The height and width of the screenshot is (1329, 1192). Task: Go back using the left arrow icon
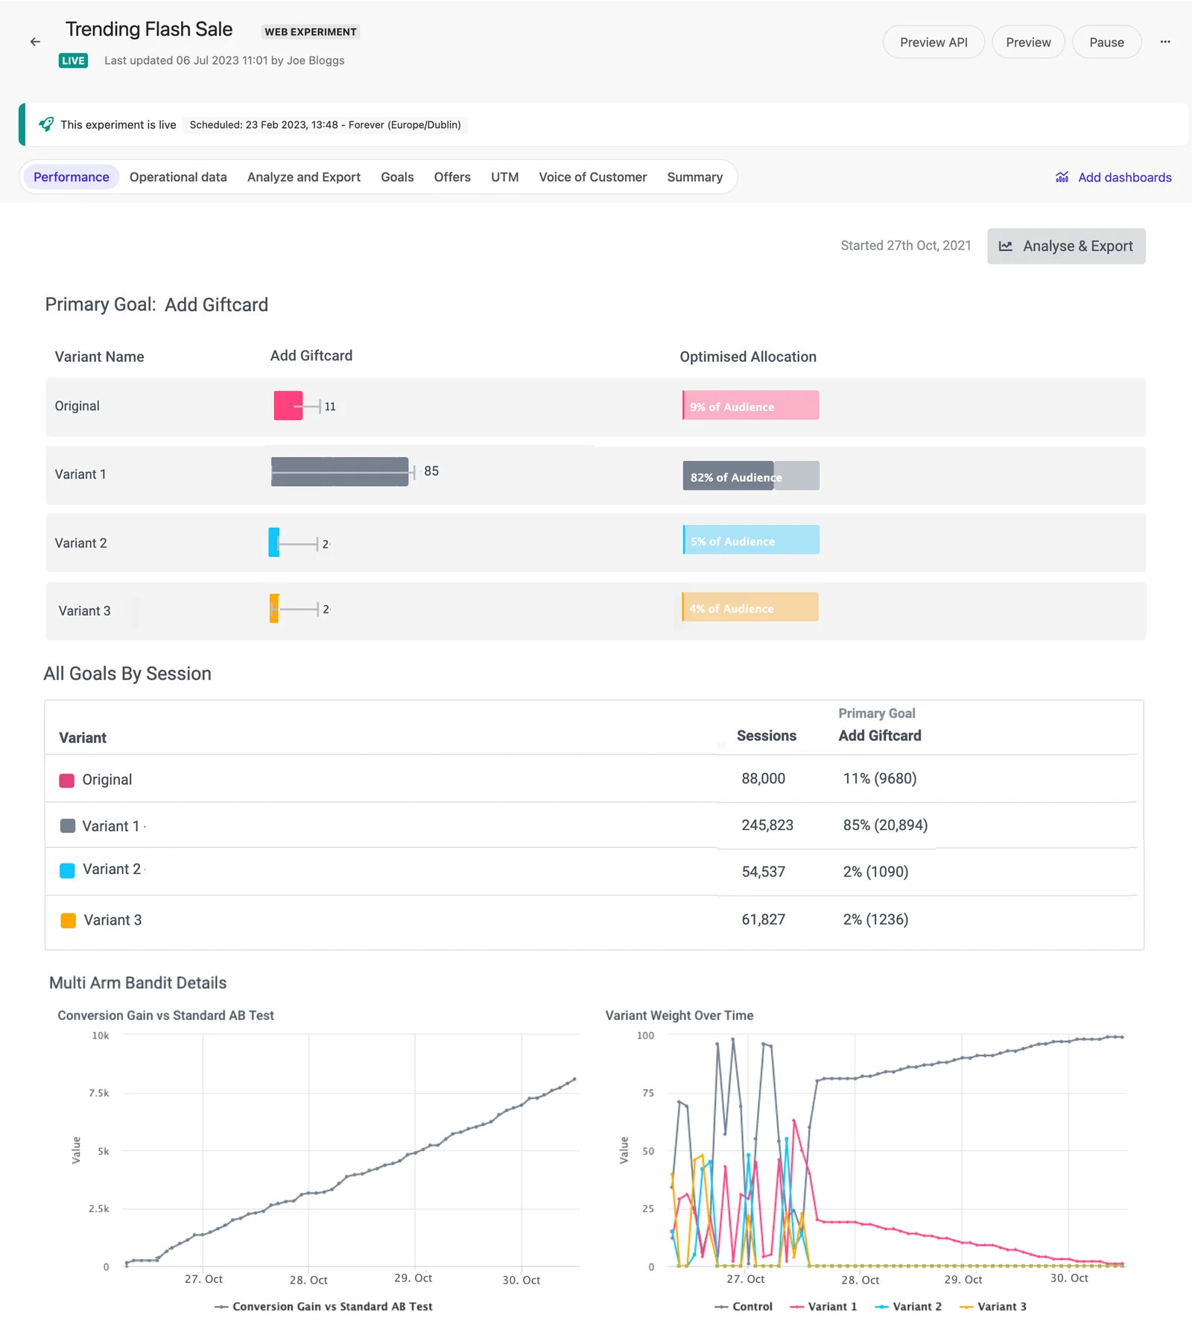pyautogui.click(x=35, y=42)
